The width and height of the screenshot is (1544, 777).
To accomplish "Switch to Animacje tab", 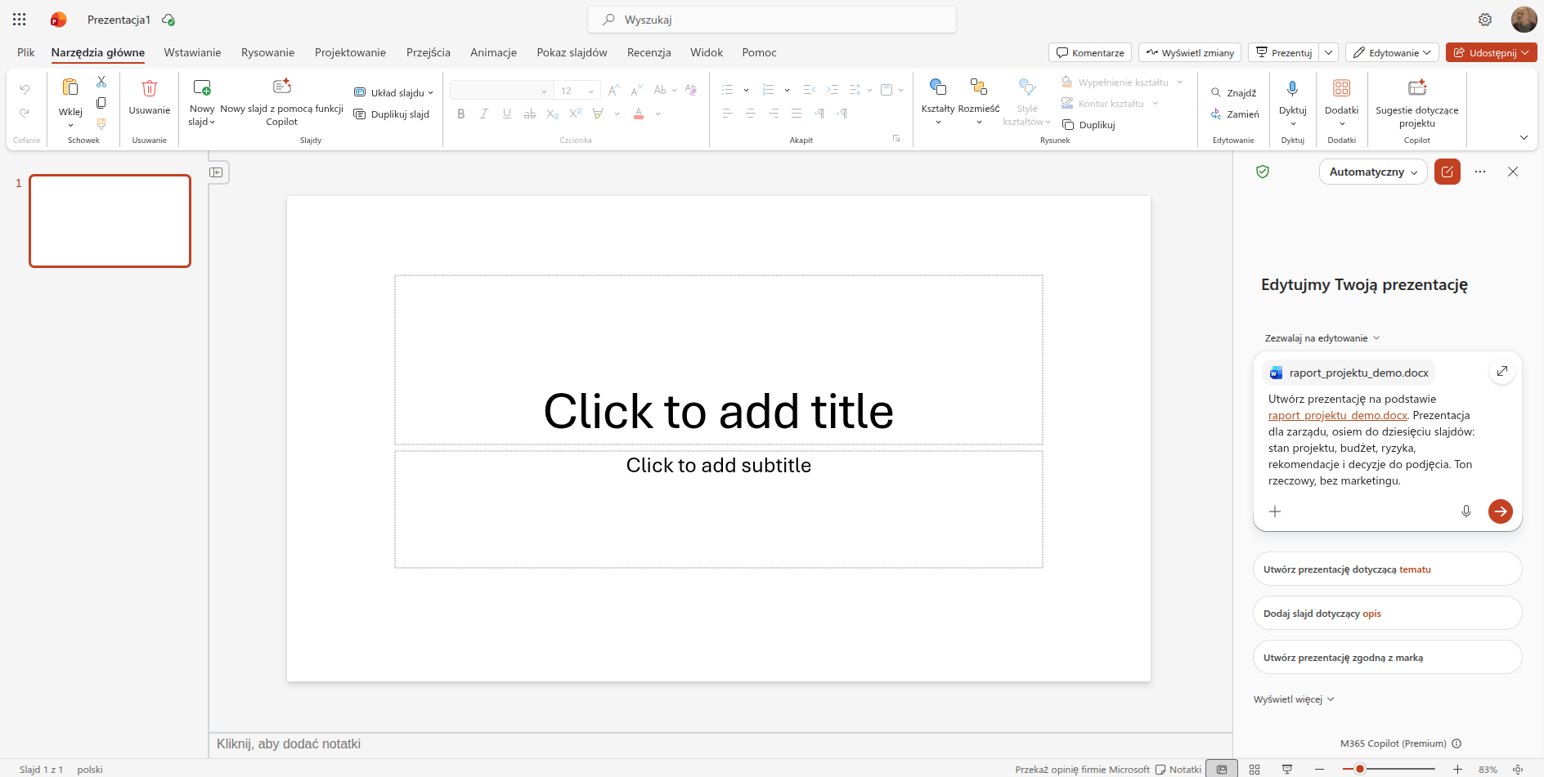I will point(493,52).
